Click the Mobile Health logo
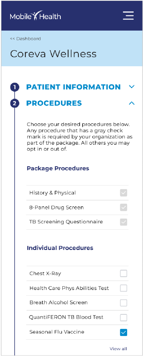This screenshot has width=143, height=357. 35,16
